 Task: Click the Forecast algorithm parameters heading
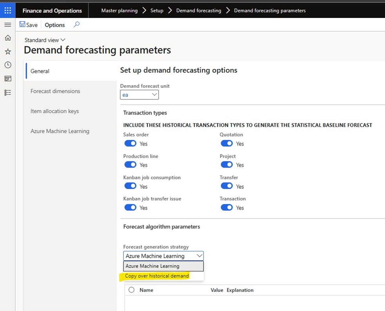[162, 226]
